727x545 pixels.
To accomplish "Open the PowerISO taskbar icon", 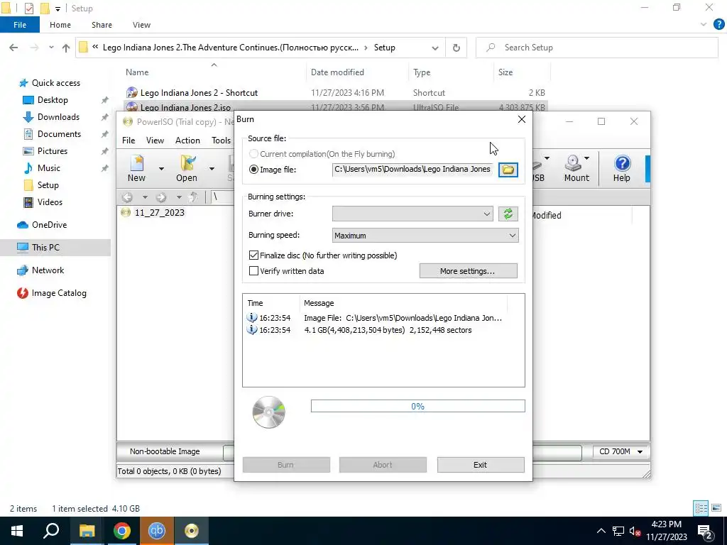I will tap(192, 531).
